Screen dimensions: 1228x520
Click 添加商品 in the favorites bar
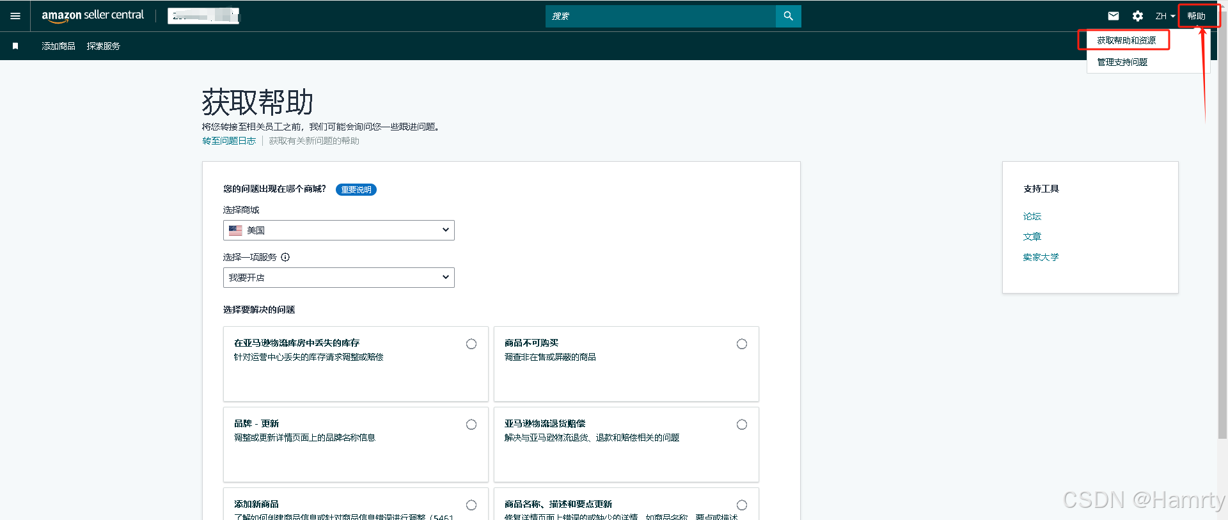click(58, 46)
